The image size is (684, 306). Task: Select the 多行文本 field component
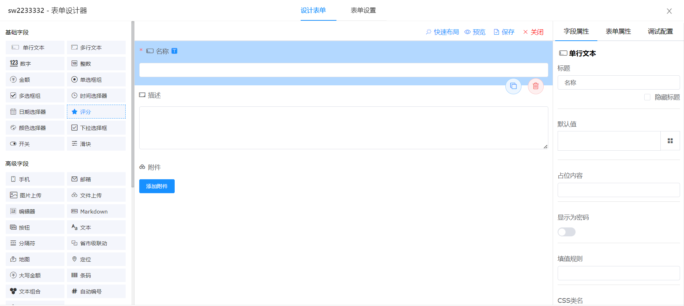click(96, 47)
